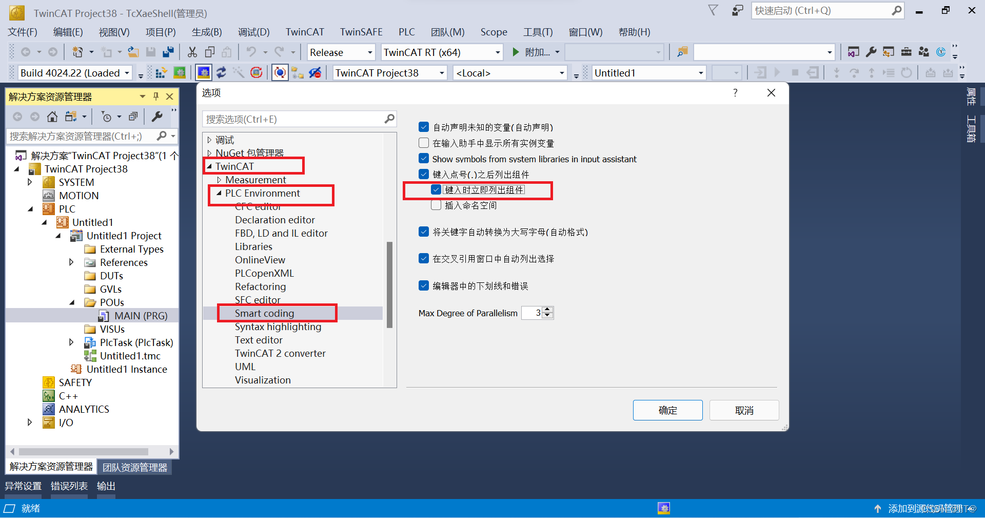Switch to the 团队资源管理器 tab
The image size is (985, 518).
(134, 467)
